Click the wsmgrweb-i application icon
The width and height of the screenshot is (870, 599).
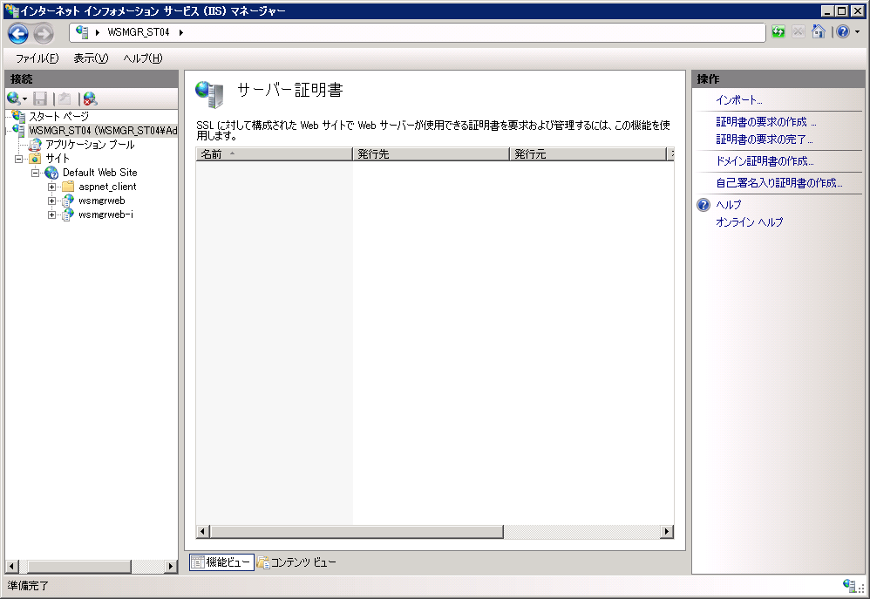pos(68,214)
